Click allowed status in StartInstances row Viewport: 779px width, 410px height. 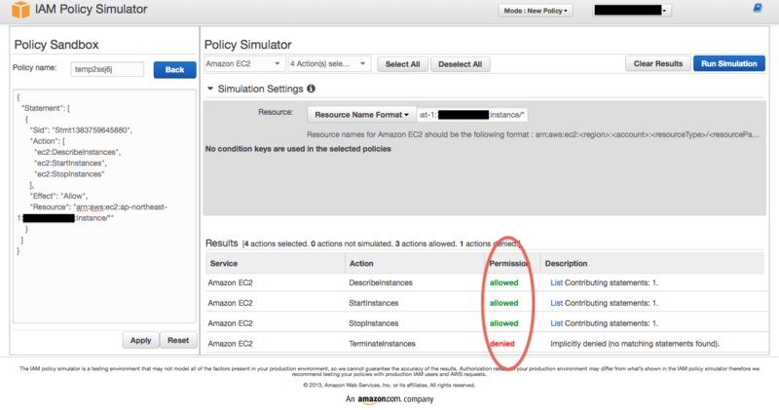point(503,303)
